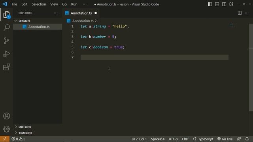Open the Run and Debug view icon

click(6, 54)
